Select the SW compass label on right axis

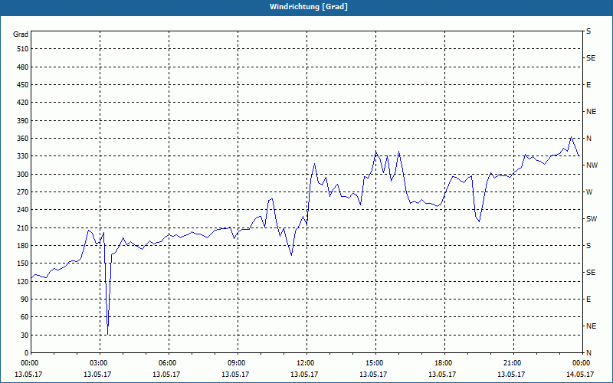[592, 219]
